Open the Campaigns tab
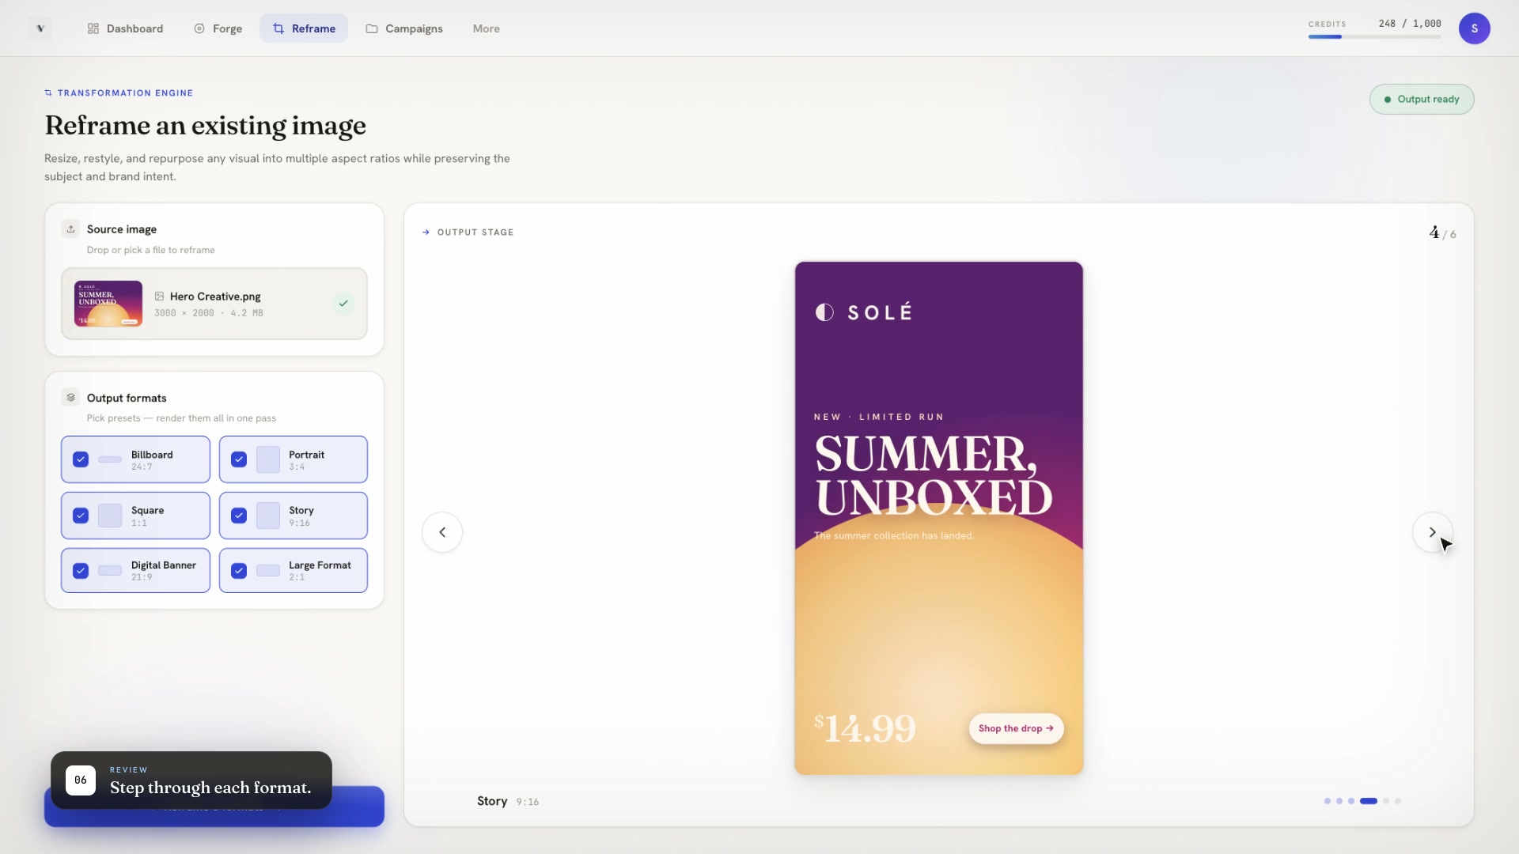 coord(403,28)
